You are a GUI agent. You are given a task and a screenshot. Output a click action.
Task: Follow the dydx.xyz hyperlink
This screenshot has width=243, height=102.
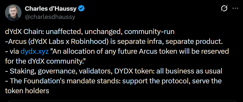pyautogui.click(x=34, y=51)
